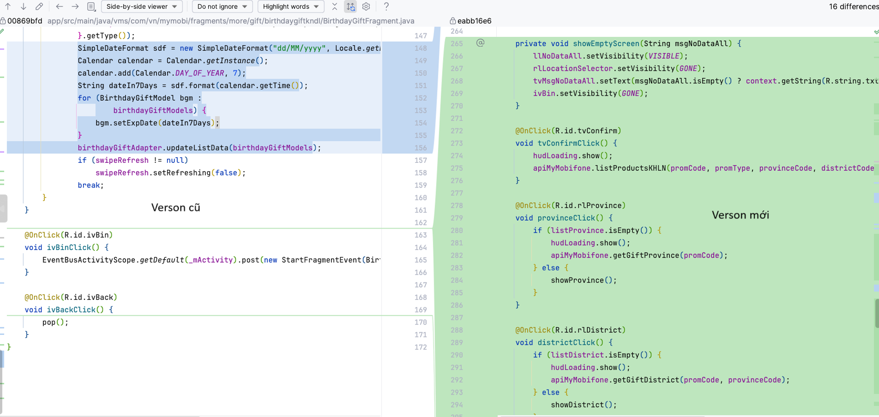Jump to the previous difference arrow
Image resolution: width=879 pixels, height=417 pixels.
point(8,7)
